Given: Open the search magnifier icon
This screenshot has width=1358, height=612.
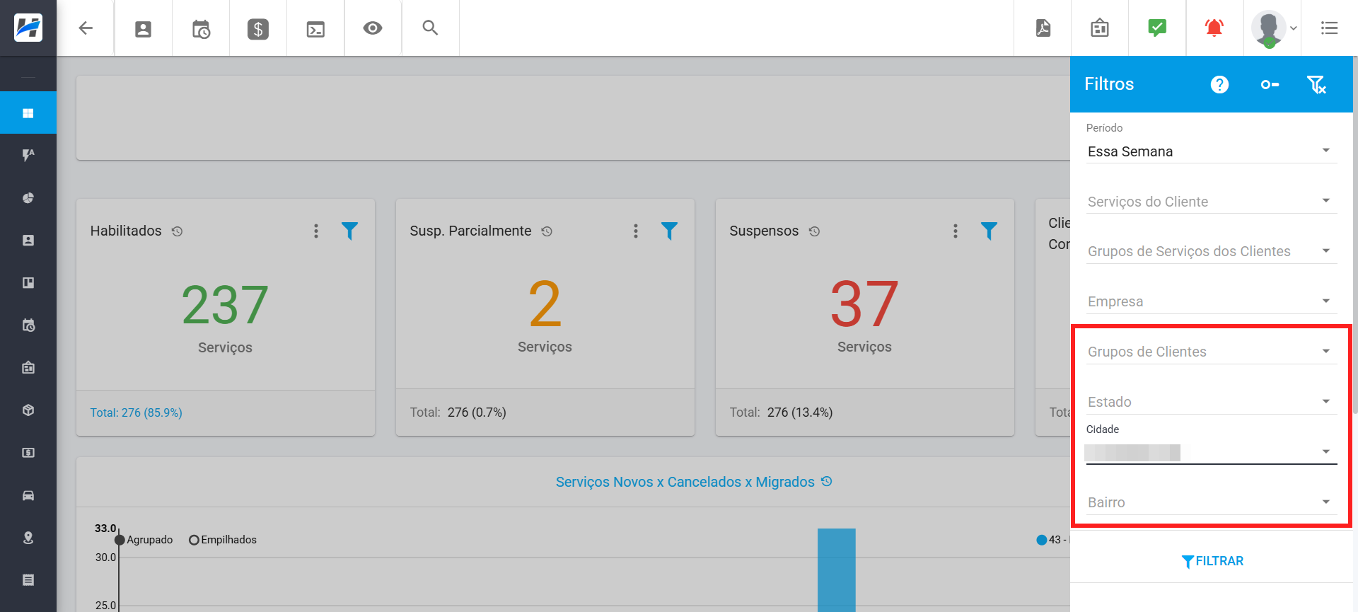Looking at the screenshot, I should coord(430,28).
